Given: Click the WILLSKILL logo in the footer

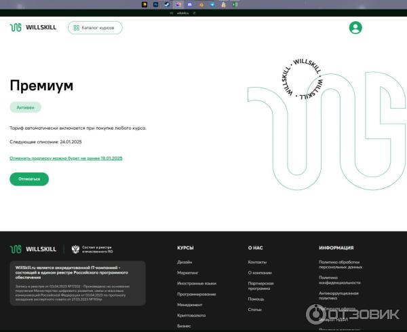Looking at the screenshot, I should (33, 249).
